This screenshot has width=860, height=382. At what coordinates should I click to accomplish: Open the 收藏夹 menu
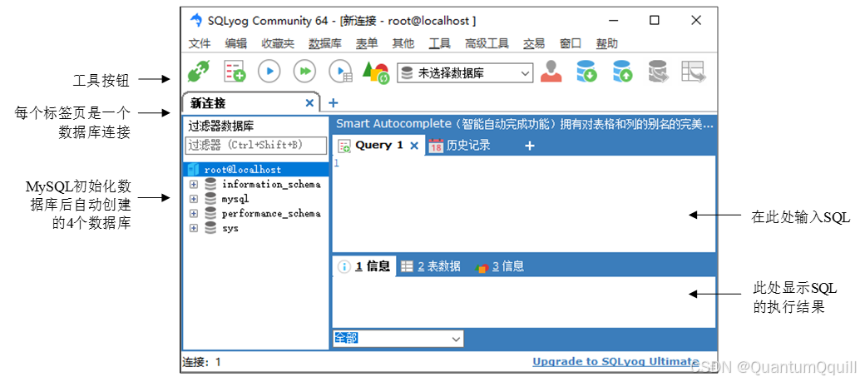pos(278,44)
